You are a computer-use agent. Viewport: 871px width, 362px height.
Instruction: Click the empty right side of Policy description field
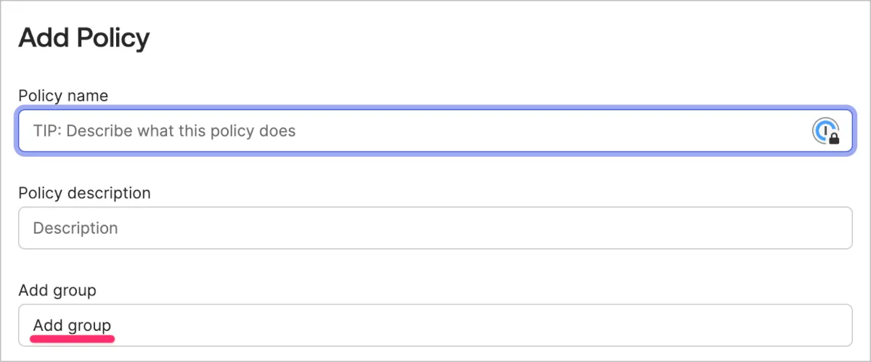coord(726,228)
